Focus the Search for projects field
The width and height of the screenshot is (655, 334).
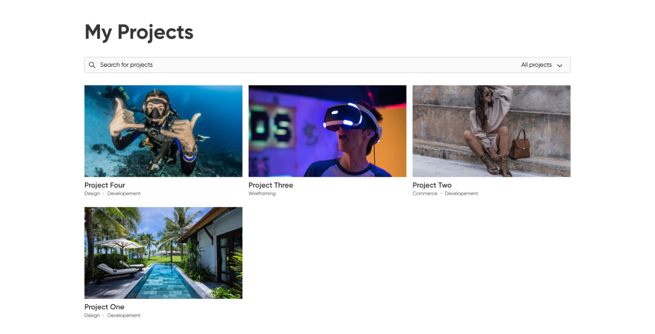[x=300, y=65]
